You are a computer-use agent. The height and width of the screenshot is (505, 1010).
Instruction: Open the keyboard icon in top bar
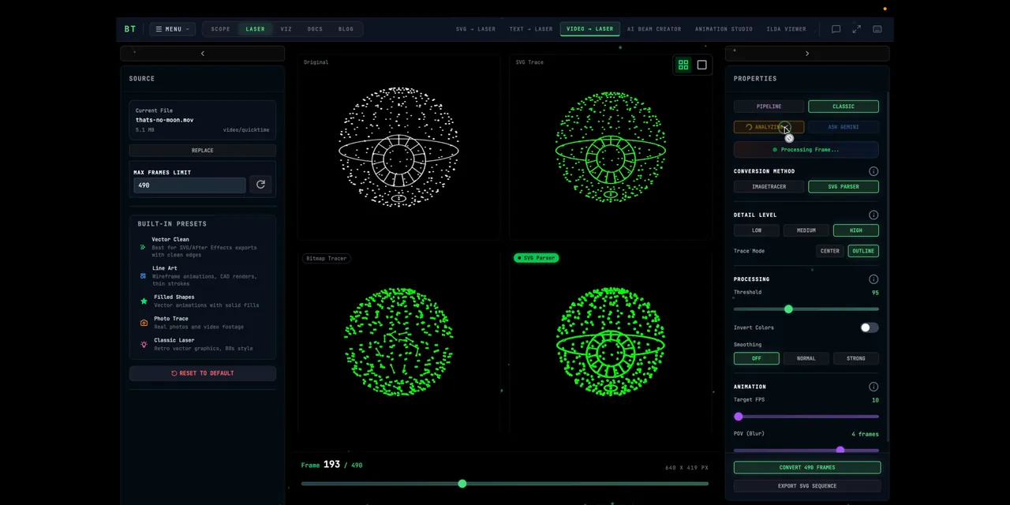pyautogui.click(x=877, y=29)
